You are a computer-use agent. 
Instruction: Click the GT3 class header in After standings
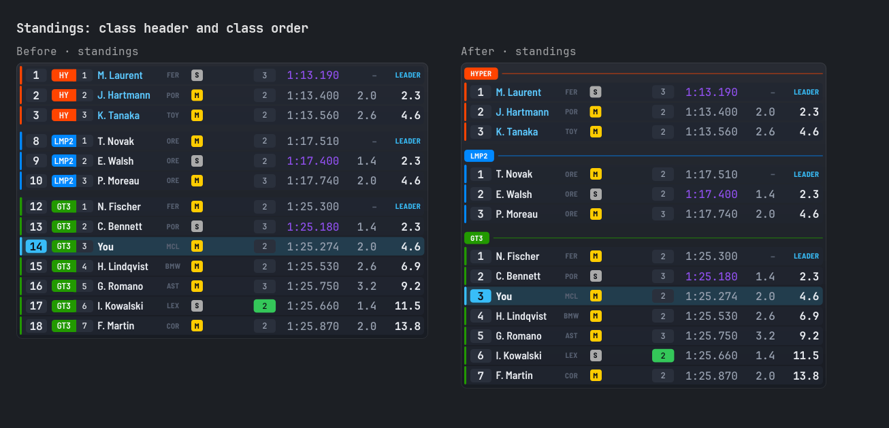pos(476,238)
